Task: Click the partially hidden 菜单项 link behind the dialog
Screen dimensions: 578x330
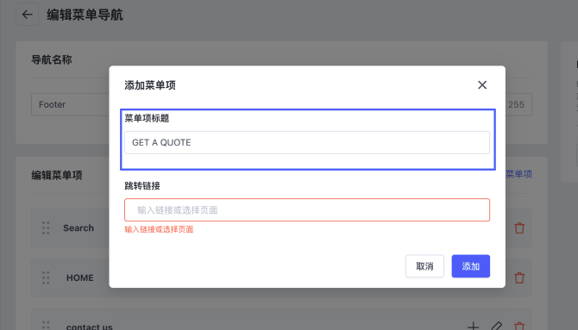Action: [518, 174]
